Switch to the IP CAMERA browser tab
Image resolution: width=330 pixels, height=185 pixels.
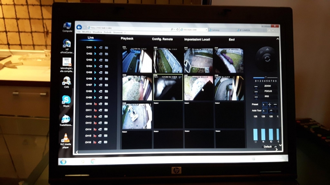point(250,30)
